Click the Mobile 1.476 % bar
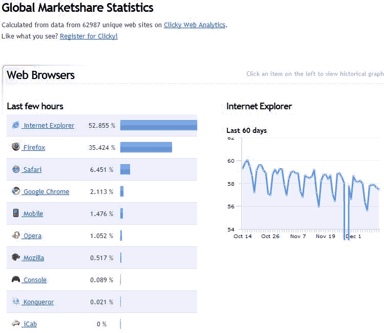The image size is (384, 333). 122,213
